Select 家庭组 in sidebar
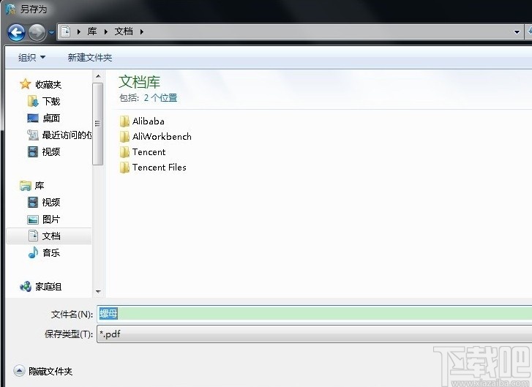Image resolution: width=532 pixels, height=387 pixels. [x=48, y=287]
